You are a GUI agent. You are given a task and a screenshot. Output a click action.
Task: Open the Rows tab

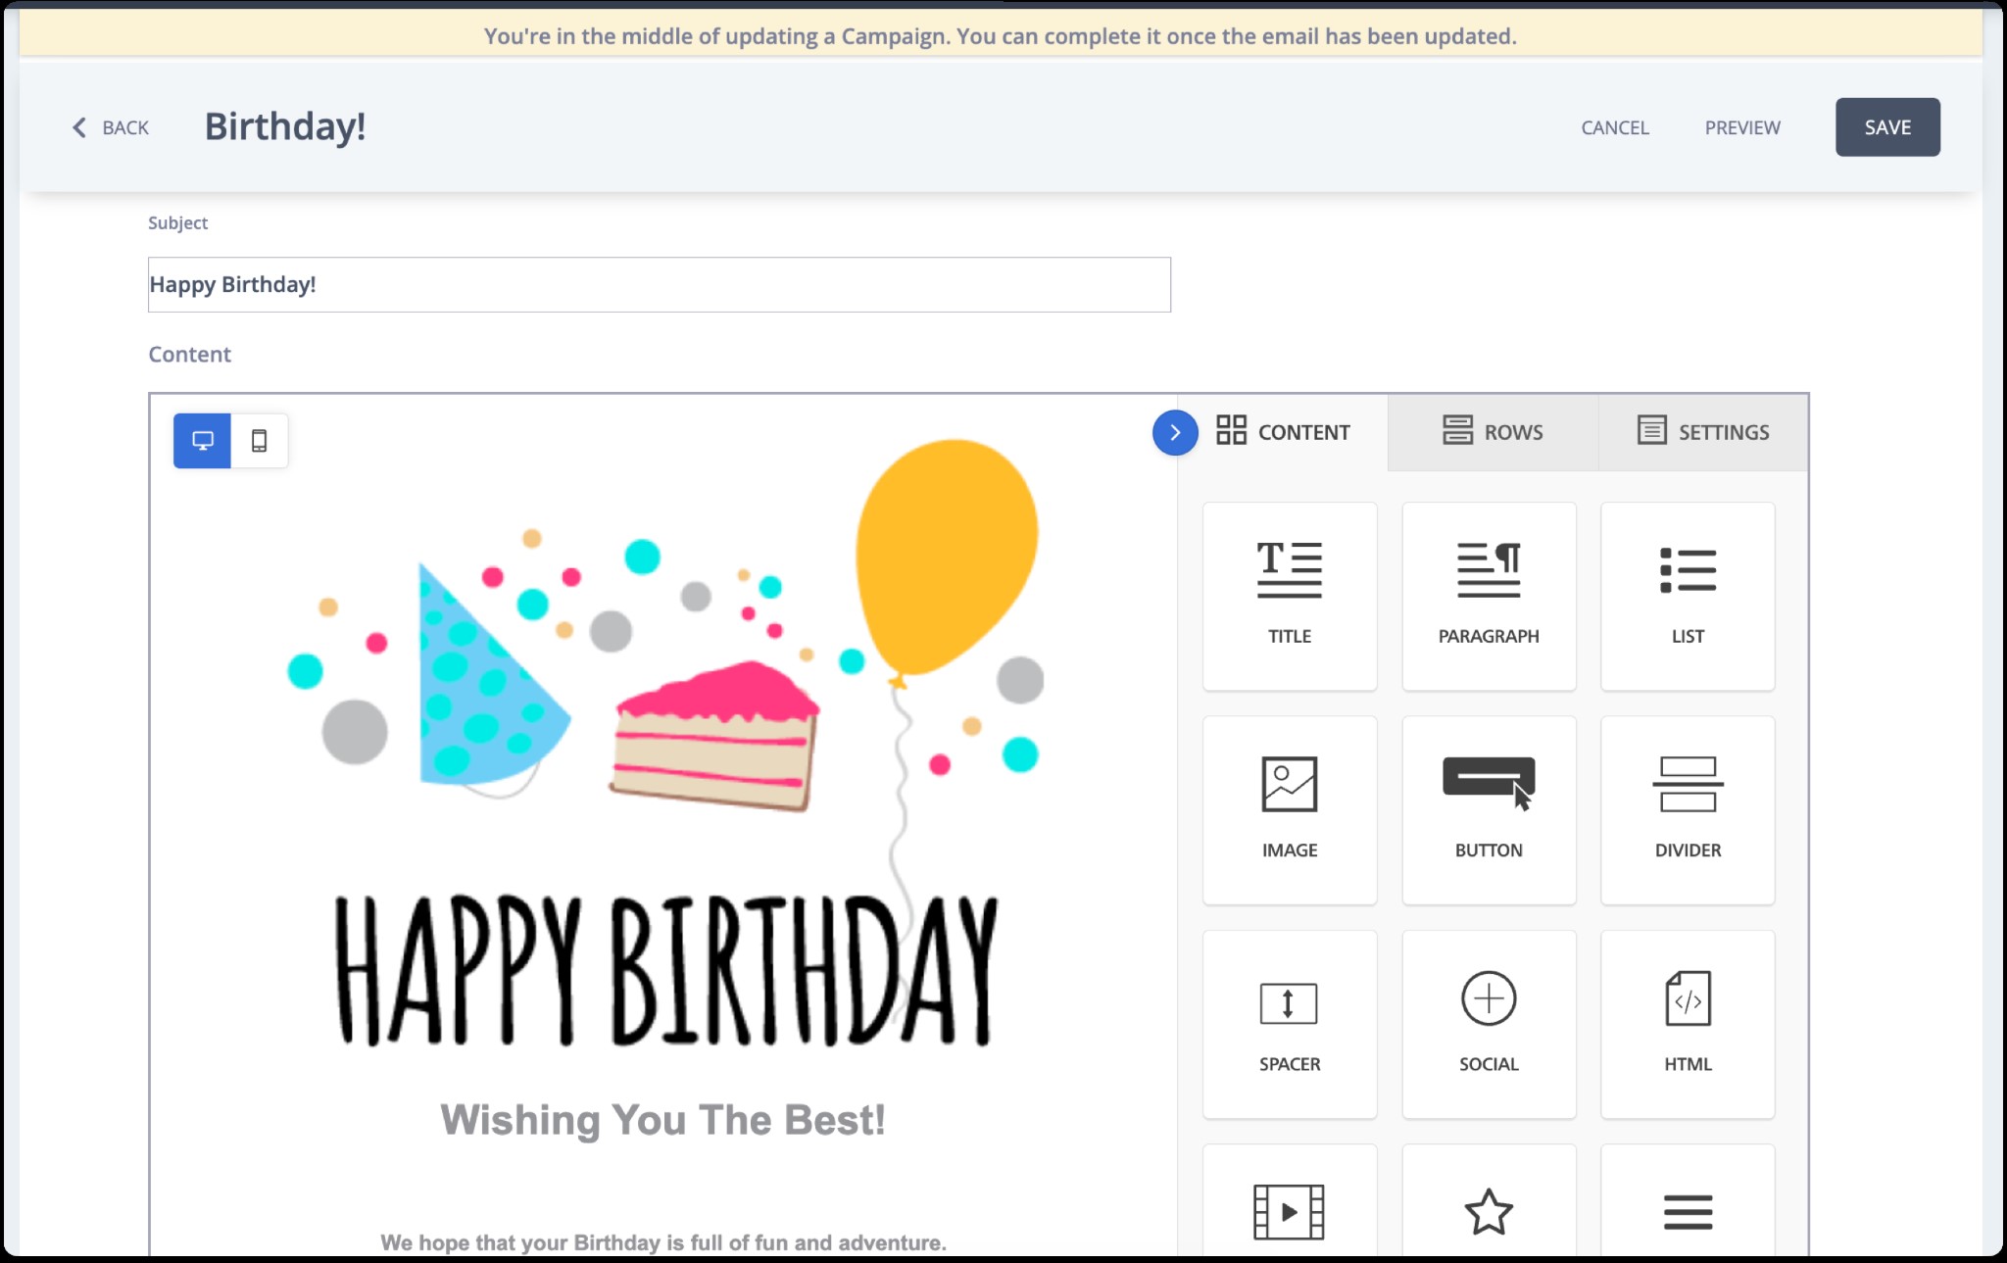point(1493,432)
